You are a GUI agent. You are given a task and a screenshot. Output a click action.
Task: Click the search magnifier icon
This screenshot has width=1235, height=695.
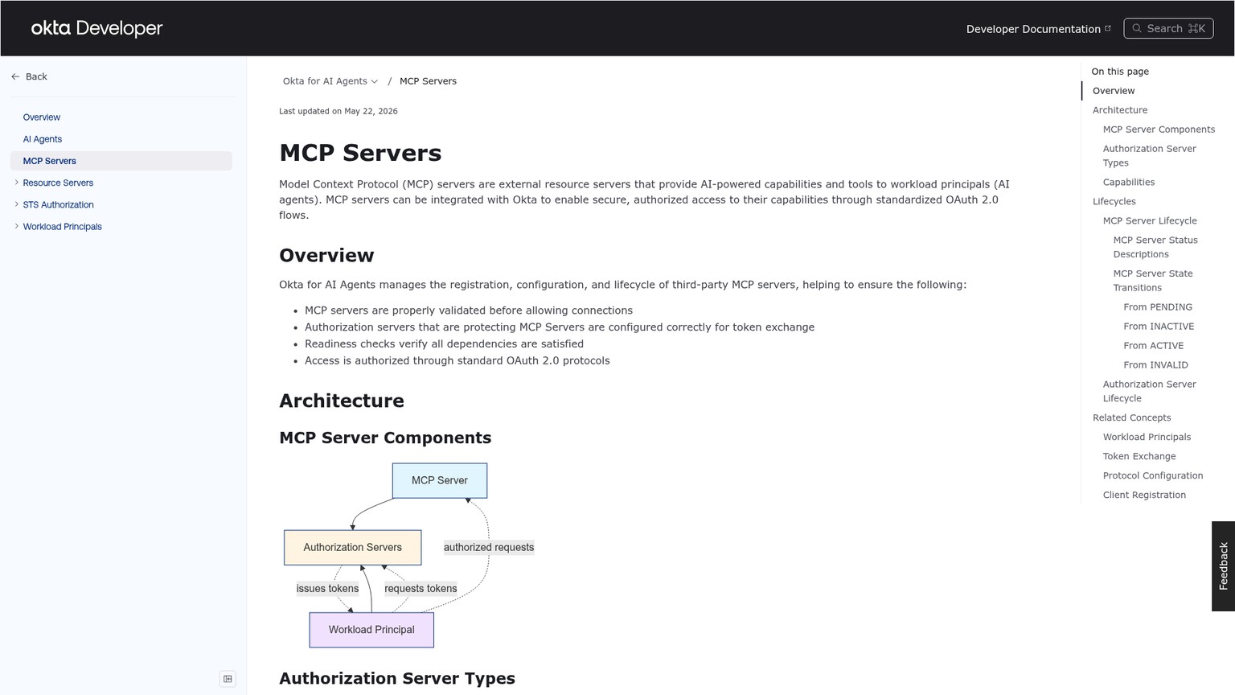pyautogui.click(x=1137, y=28)
